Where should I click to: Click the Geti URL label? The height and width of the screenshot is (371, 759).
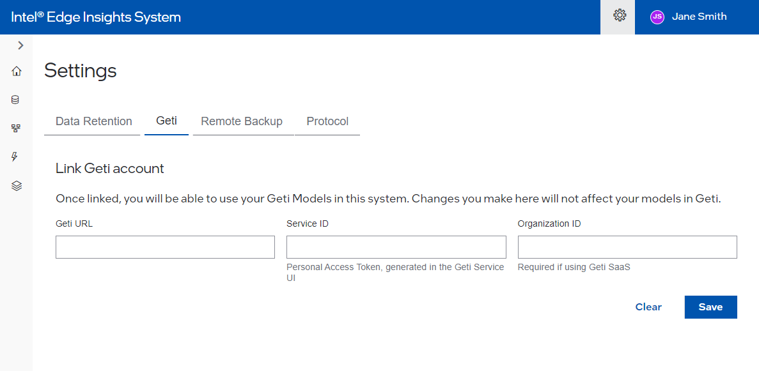click(74, 224)
